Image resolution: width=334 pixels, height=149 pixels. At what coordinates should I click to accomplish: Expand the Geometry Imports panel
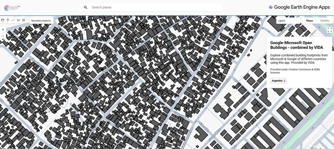pyautogui.click(x=41, y=21)
